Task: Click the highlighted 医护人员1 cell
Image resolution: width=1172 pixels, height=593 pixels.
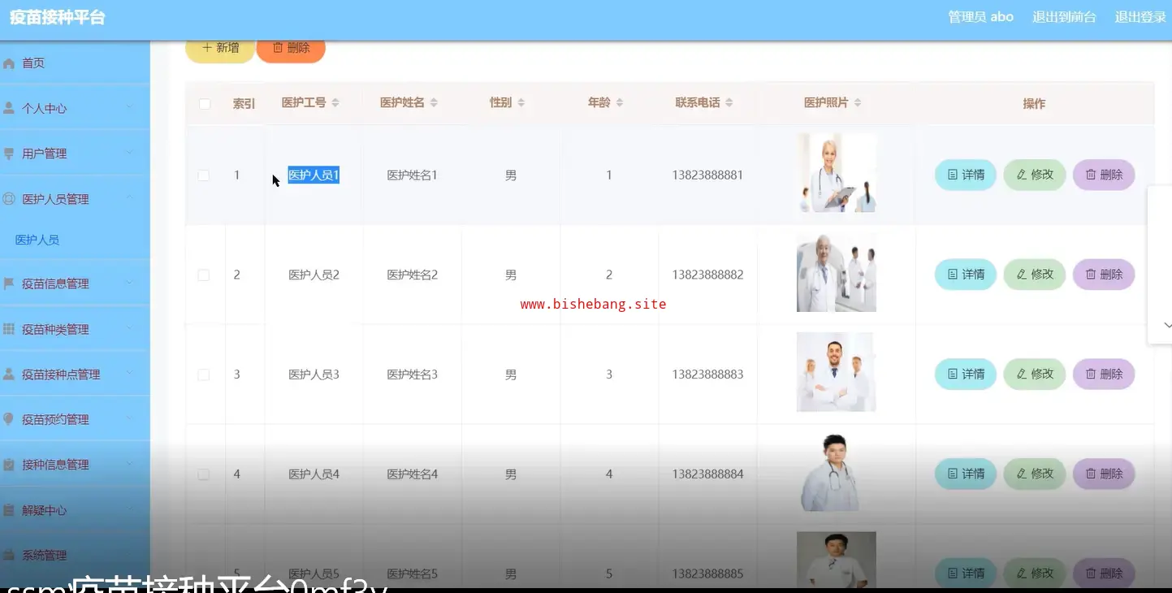Action: (314, 175)
